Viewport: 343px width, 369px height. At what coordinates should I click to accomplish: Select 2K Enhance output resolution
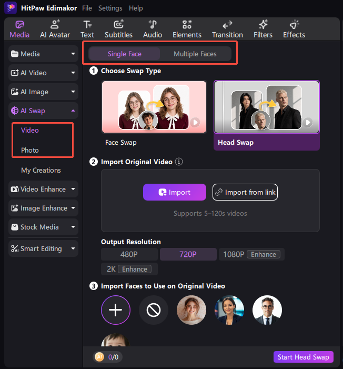129,269
